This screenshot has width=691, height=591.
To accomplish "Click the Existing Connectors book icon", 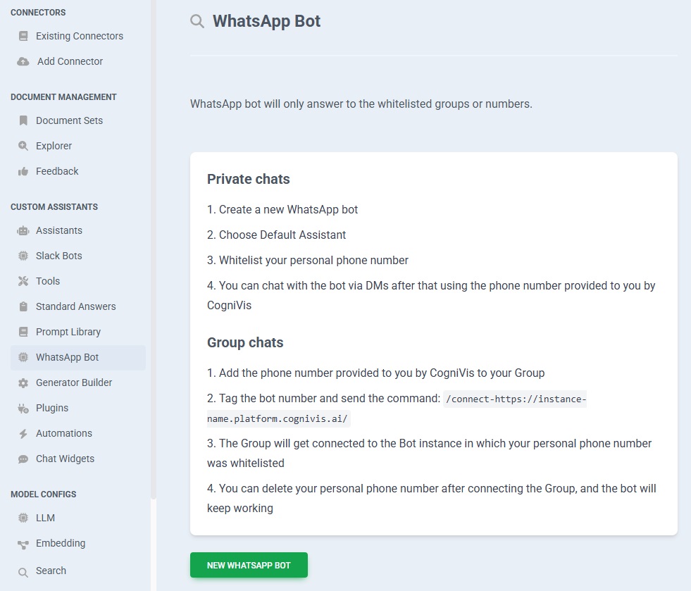I will coord(23,36).
